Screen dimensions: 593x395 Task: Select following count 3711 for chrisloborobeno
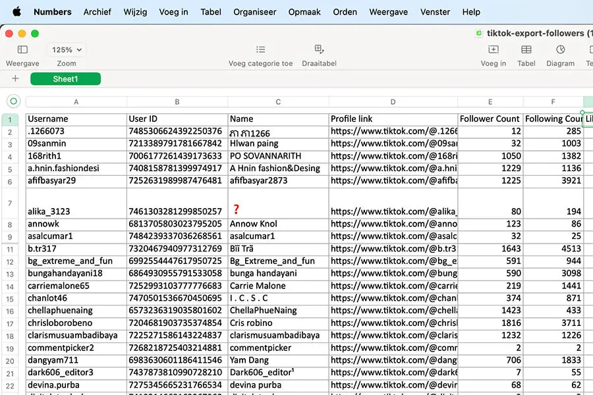click(x=553, y=323)
